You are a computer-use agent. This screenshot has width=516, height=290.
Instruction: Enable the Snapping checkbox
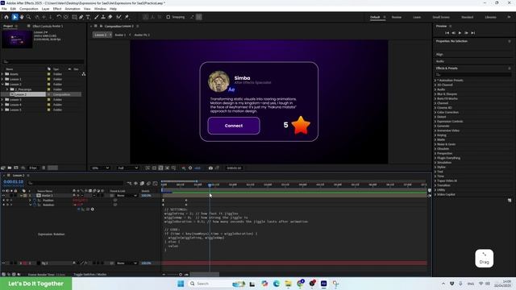(x=169, y=17)
